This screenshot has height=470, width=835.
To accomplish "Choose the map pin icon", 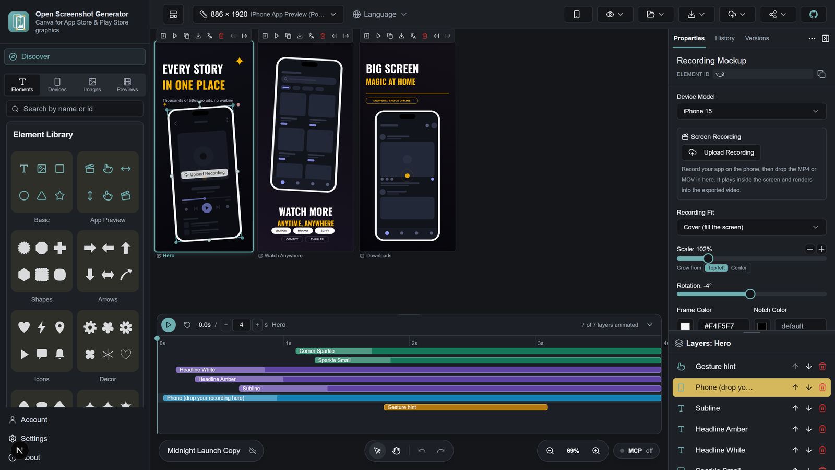I will click(x=60, y=327).
